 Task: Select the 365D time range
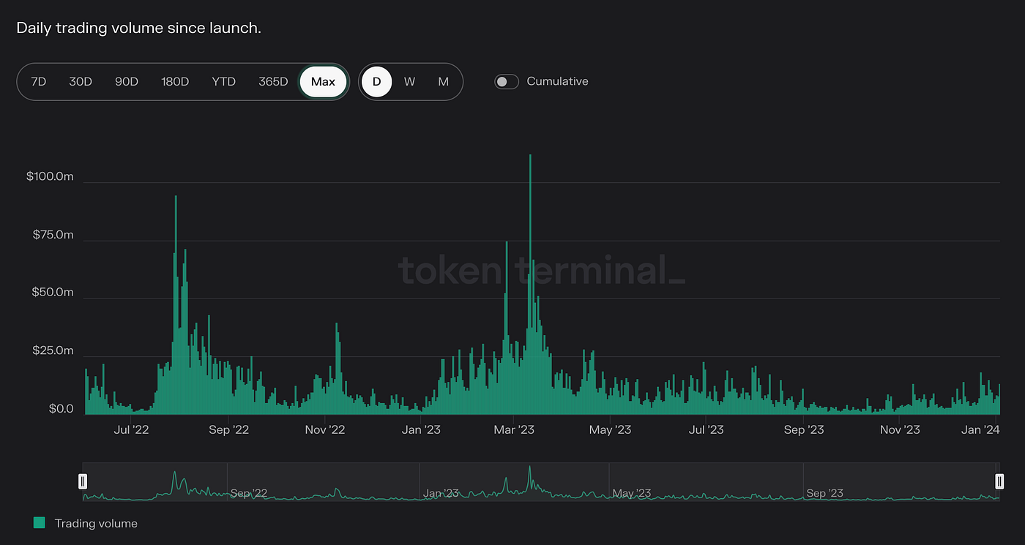(272, 81)
